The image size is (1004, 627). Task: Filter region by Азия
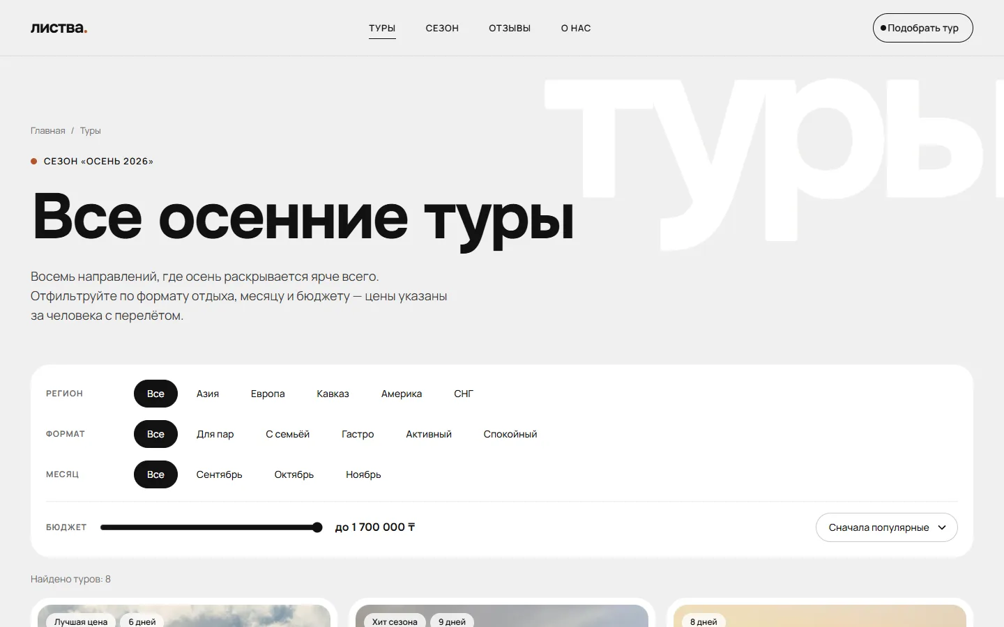[x=208, y=394]
